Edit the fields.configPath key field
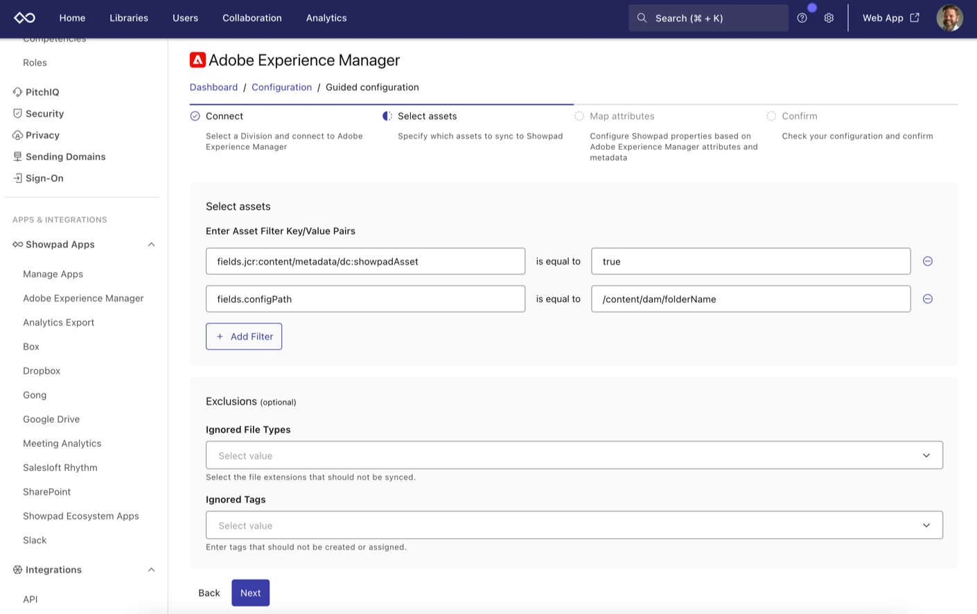 point(365,299)
